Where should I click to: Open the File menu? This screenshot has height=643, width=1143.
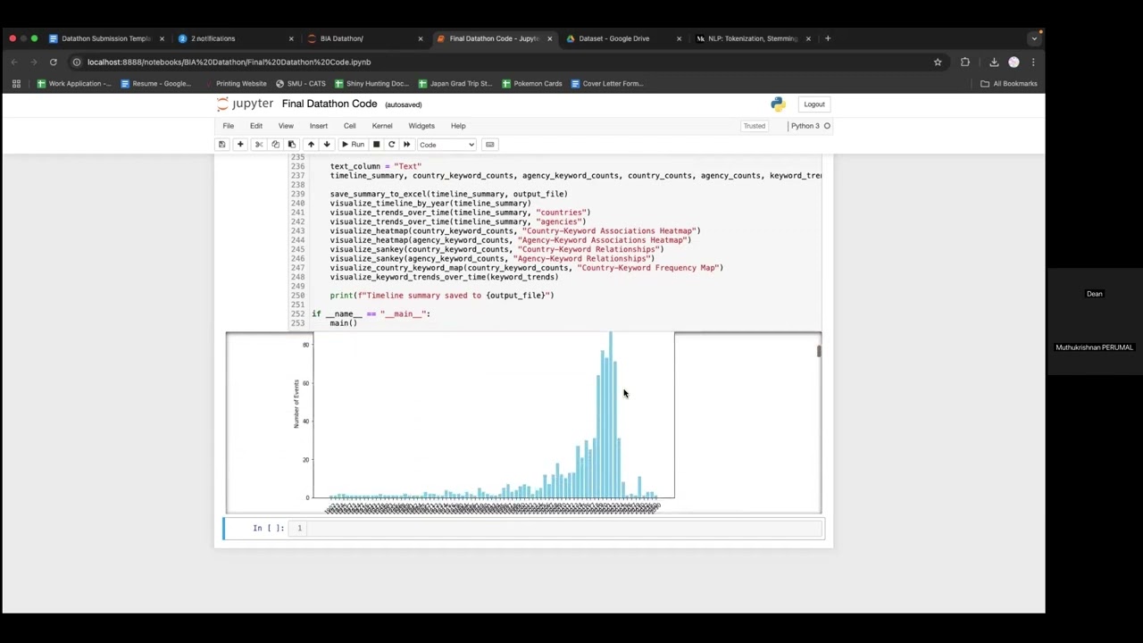pyautogui.click(x=229, y=126)
